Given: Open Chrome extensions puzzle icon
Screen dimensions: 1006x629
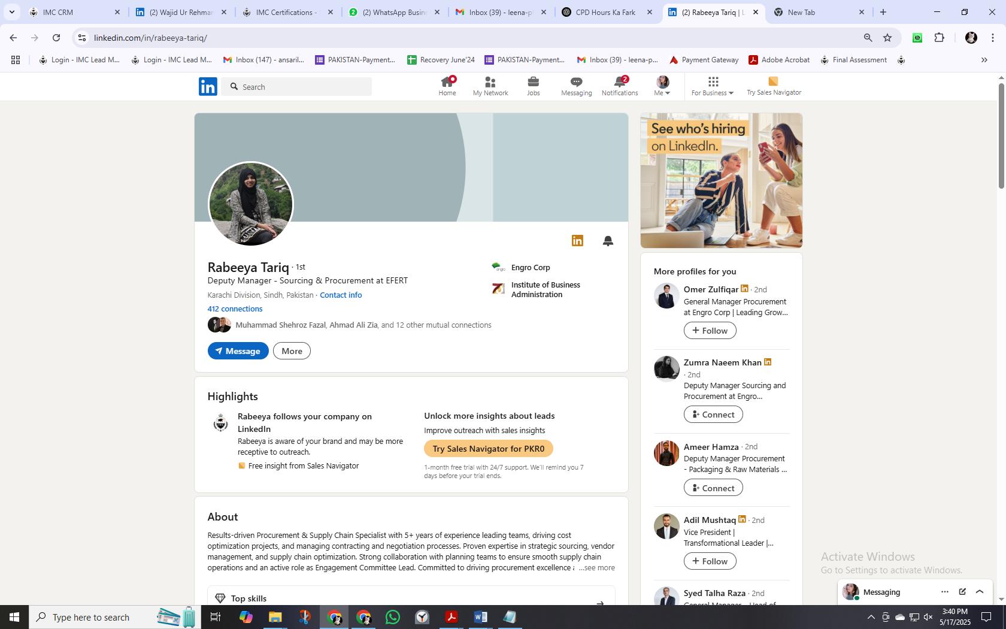Looking at the screenshot, I should 939,38.
